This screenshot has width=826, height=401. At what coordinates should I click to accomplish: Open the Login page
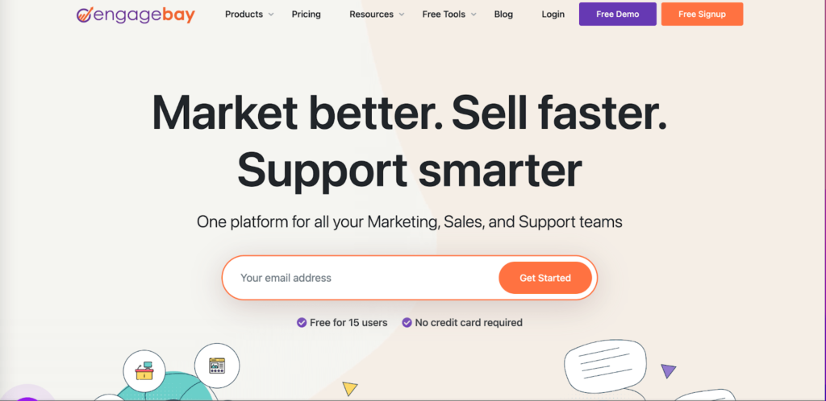tap(553, 14)
